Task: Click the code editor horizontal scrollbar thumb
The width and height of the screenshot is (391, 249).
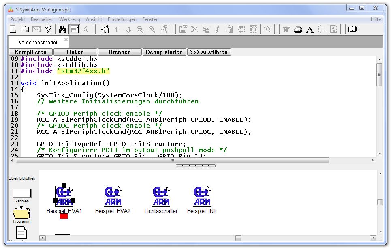Action: (173, 160)
